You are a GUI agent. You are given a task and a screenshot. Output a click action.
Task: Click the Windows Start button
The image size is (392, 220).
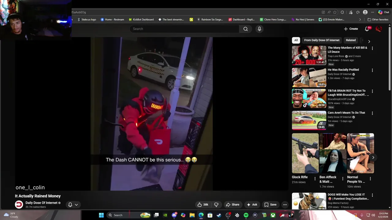pyautogui.click(x=101, y=215)
